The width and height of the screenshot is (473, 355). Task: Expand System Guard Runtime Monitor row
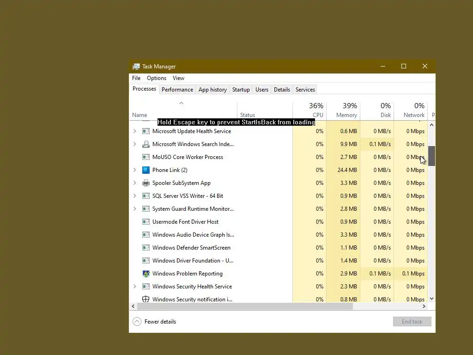pos(134,209)
